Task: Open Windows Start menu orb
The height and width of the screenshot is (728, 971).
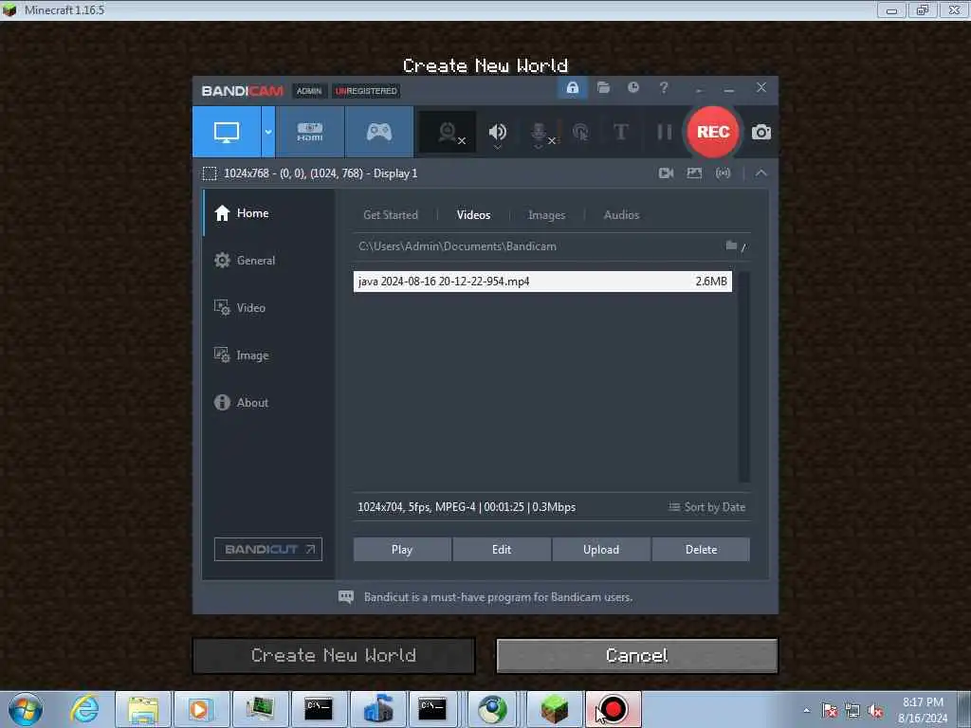Action: [26, 709]
